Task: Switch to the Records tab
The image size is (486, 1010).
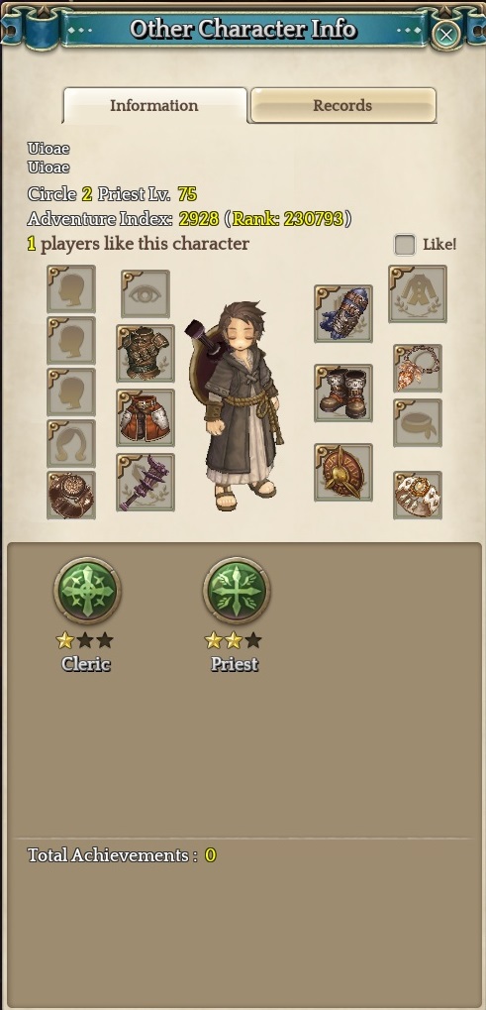Action: 343,105
